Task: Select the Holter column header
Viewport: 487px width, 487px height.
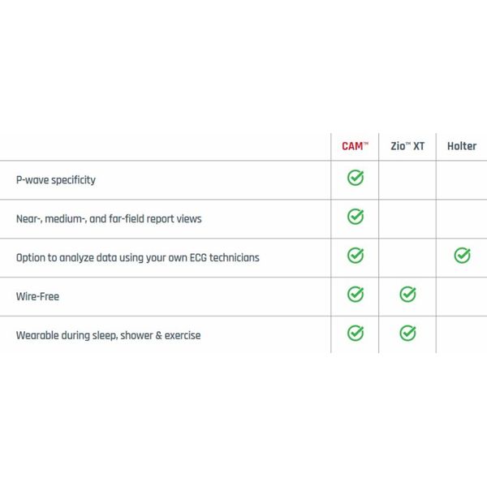Action: (x=462, y=146)
